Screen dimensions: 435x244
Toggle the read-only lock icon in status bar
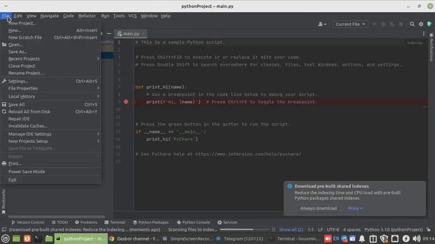click(429, 230)
